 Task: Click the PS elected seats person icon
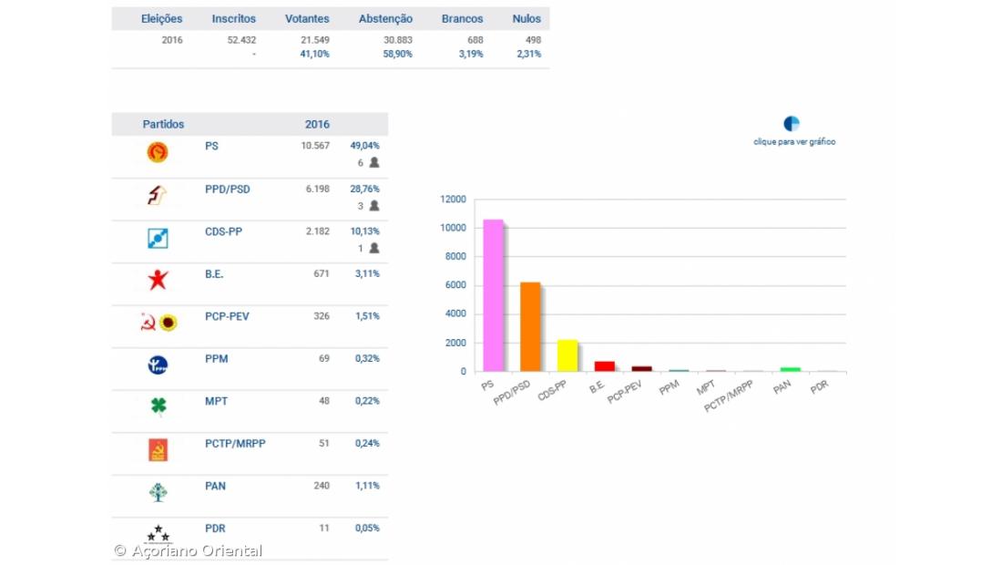[x=373, y=163]
